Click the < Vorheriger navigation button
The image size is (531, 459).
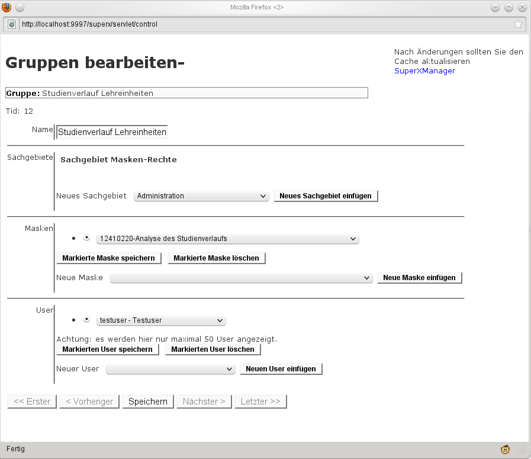click(89, 402)
